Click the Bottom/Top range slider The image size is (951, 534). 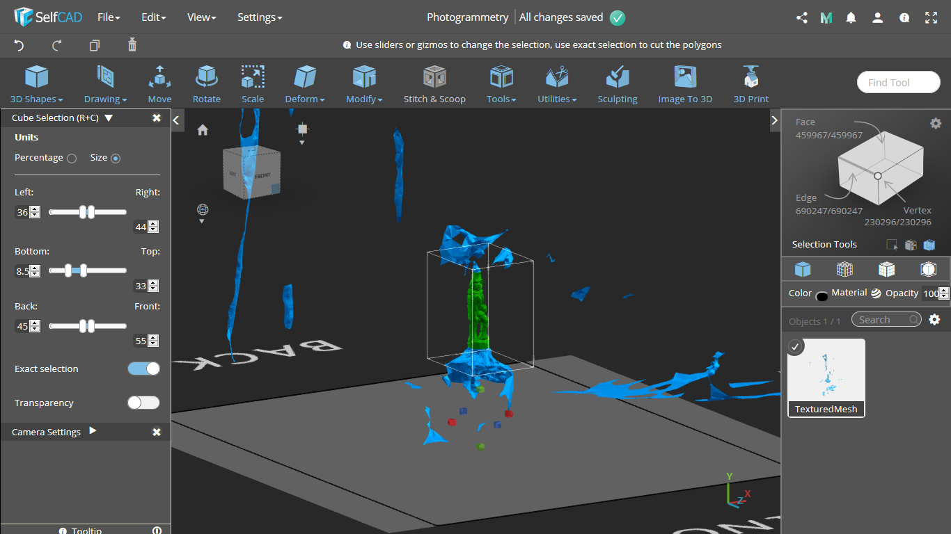pyautogui.click(x=88, y=270)
